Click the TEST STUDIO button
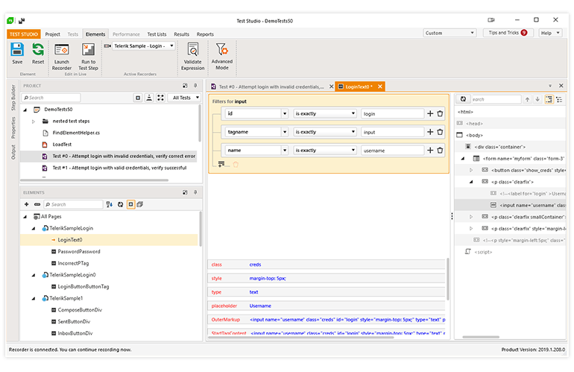This screenshot has width=574, height=372. [23, 34]
